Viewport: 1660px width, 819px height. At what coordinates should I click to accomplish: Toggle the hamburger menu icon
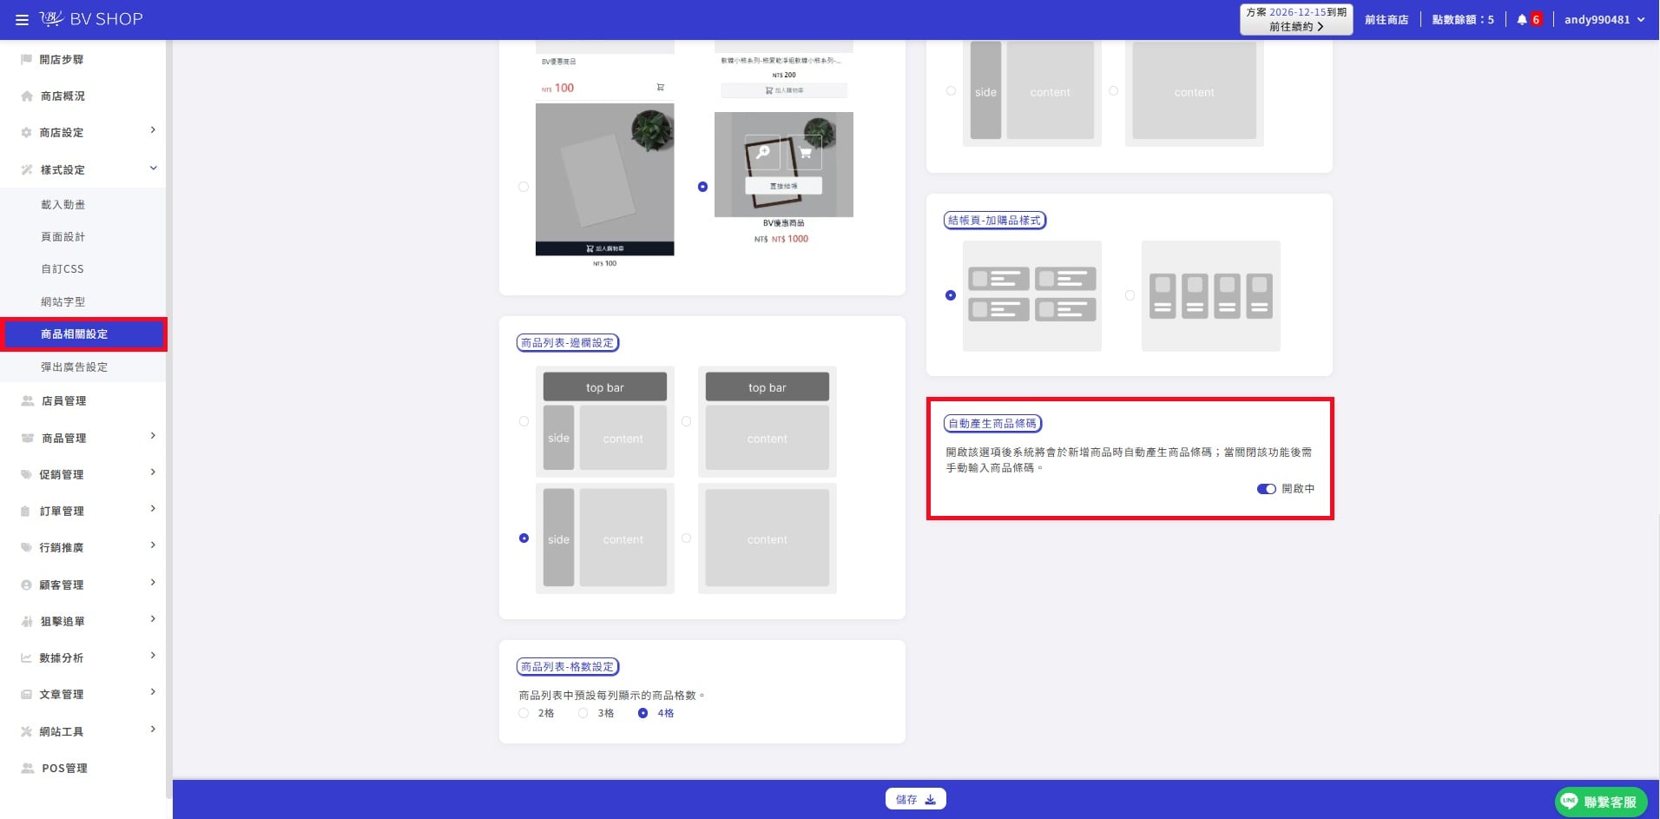[x=22, y=19]
